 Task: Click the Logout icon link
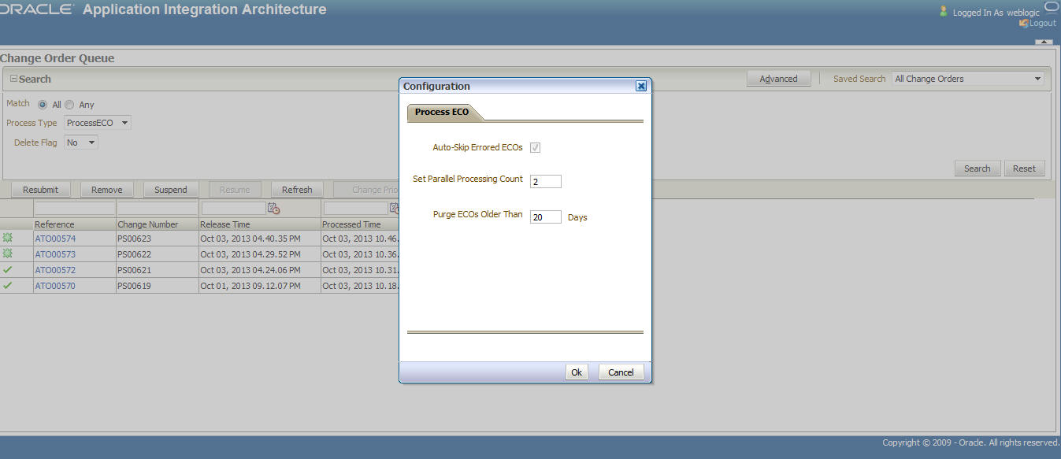coord(1023,23)
